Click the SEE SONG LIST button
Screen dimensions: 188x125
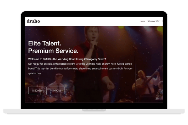click(x=37, y=90)
